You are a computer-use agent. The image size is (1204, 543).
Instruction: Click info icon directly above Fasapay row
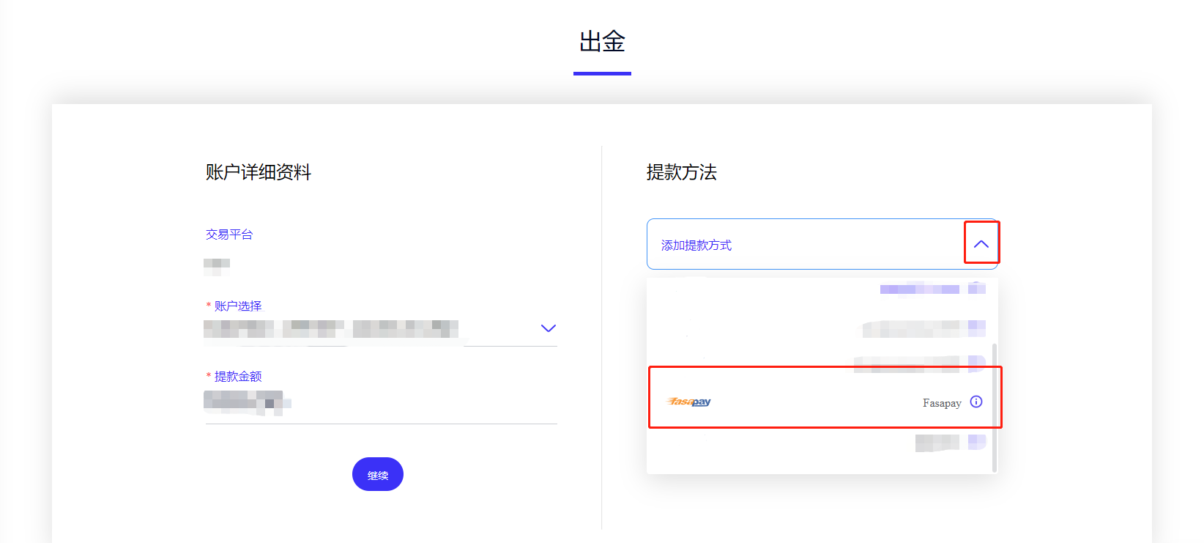click(x=976, y=363)
